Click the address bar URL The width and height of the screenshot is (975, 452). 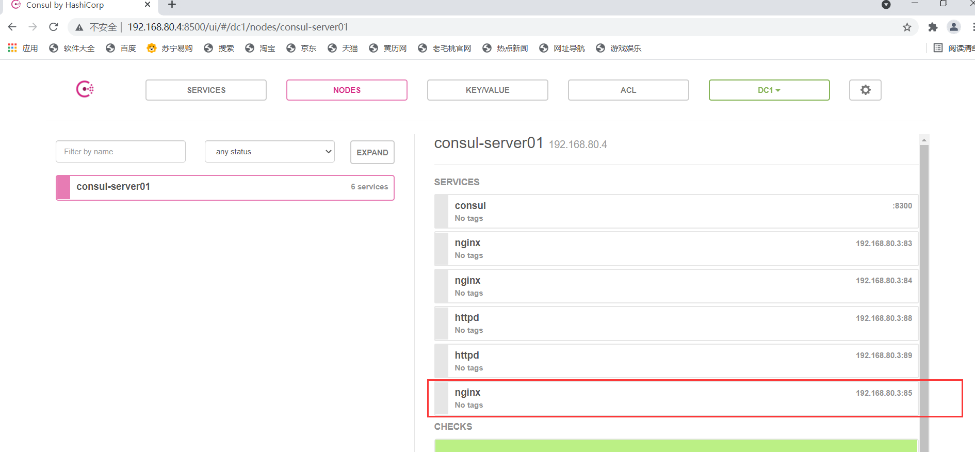[238, 27]
